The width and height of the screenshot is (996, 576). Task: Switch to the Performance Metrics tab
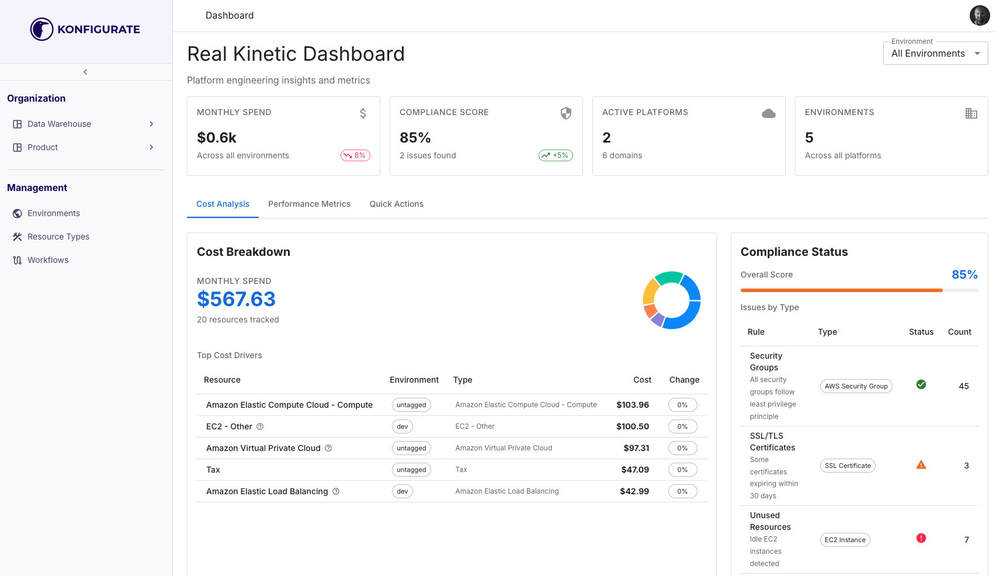tap(310, 204)
